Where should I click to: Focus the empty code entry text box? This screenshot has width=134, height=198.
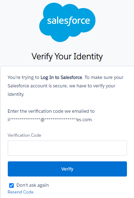click(x=67, y=148)
